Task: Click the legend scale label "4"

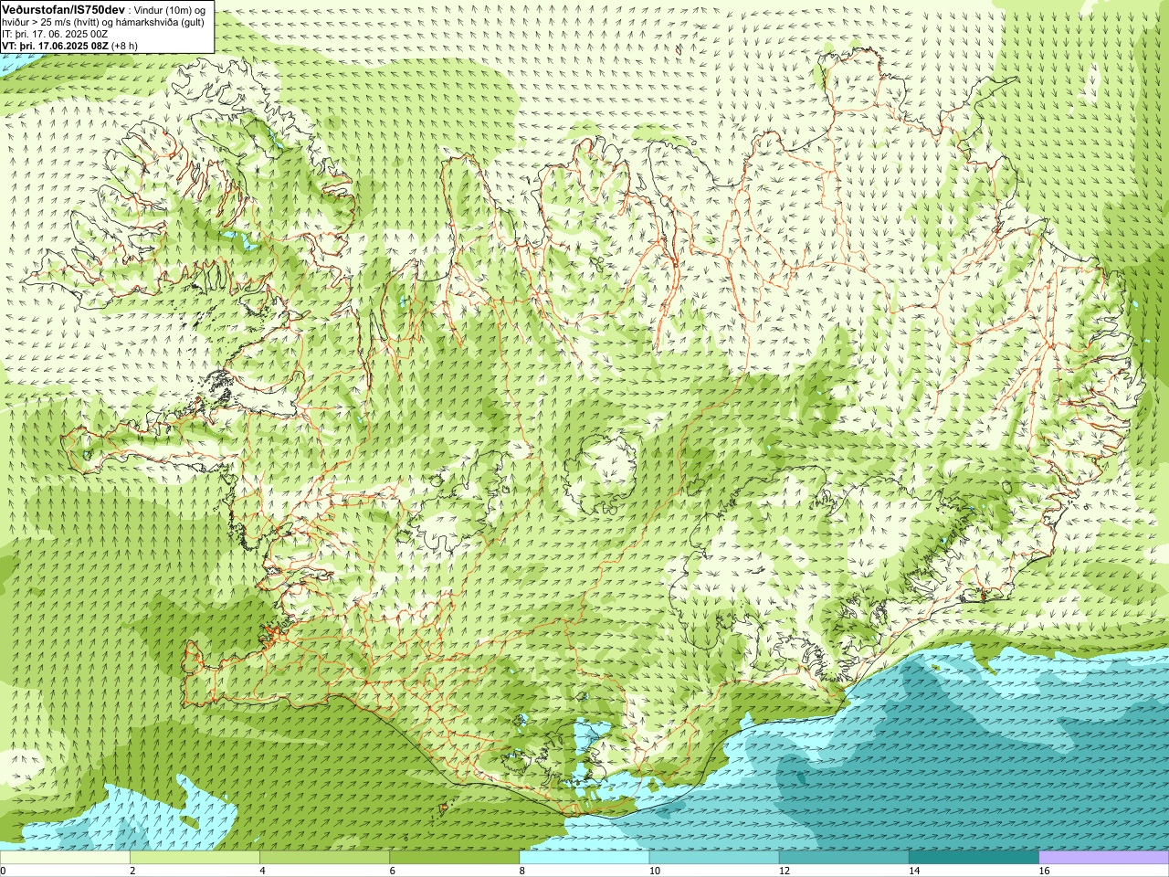Action: pos(262,871)
